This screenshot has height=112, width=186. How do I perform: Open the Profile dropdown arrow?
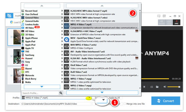pos(90,98)
